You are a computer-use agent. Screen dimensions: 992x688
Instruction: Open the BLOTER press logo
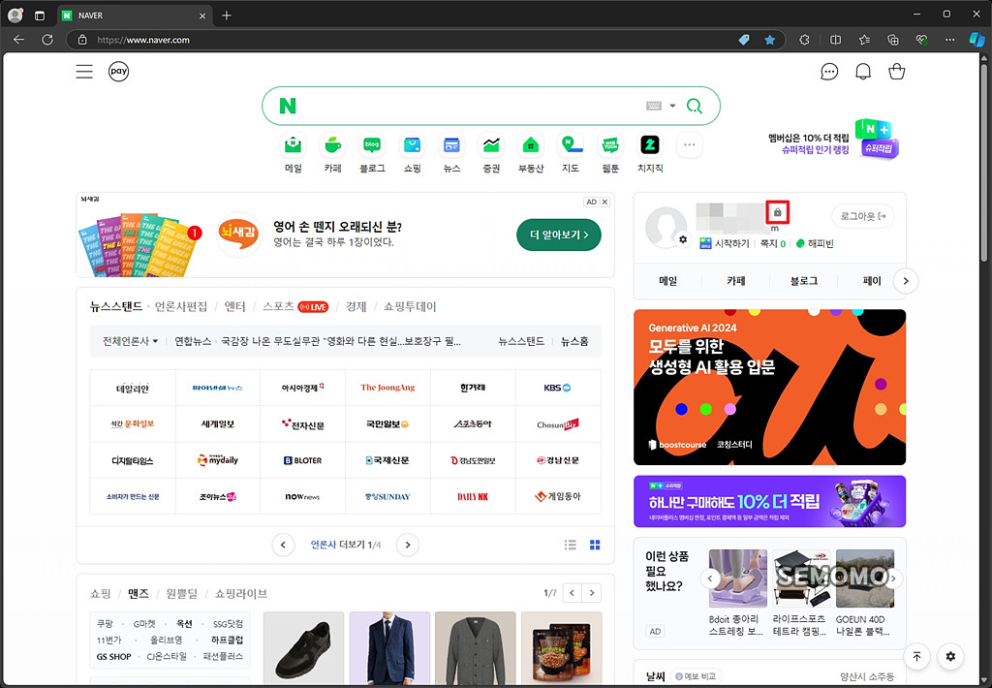pos(302,460)
